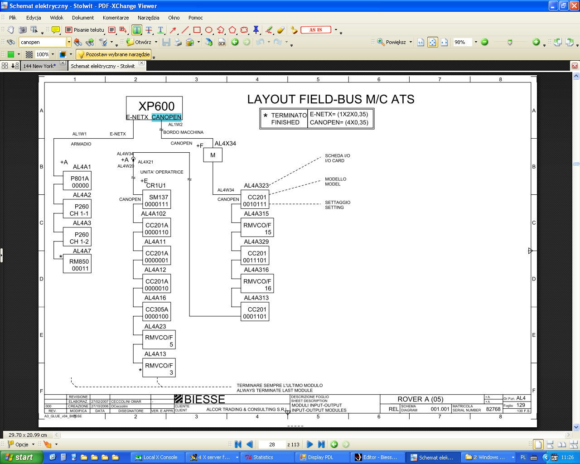
Task: Select the Callout tool
Action: (x=123, y=30)
